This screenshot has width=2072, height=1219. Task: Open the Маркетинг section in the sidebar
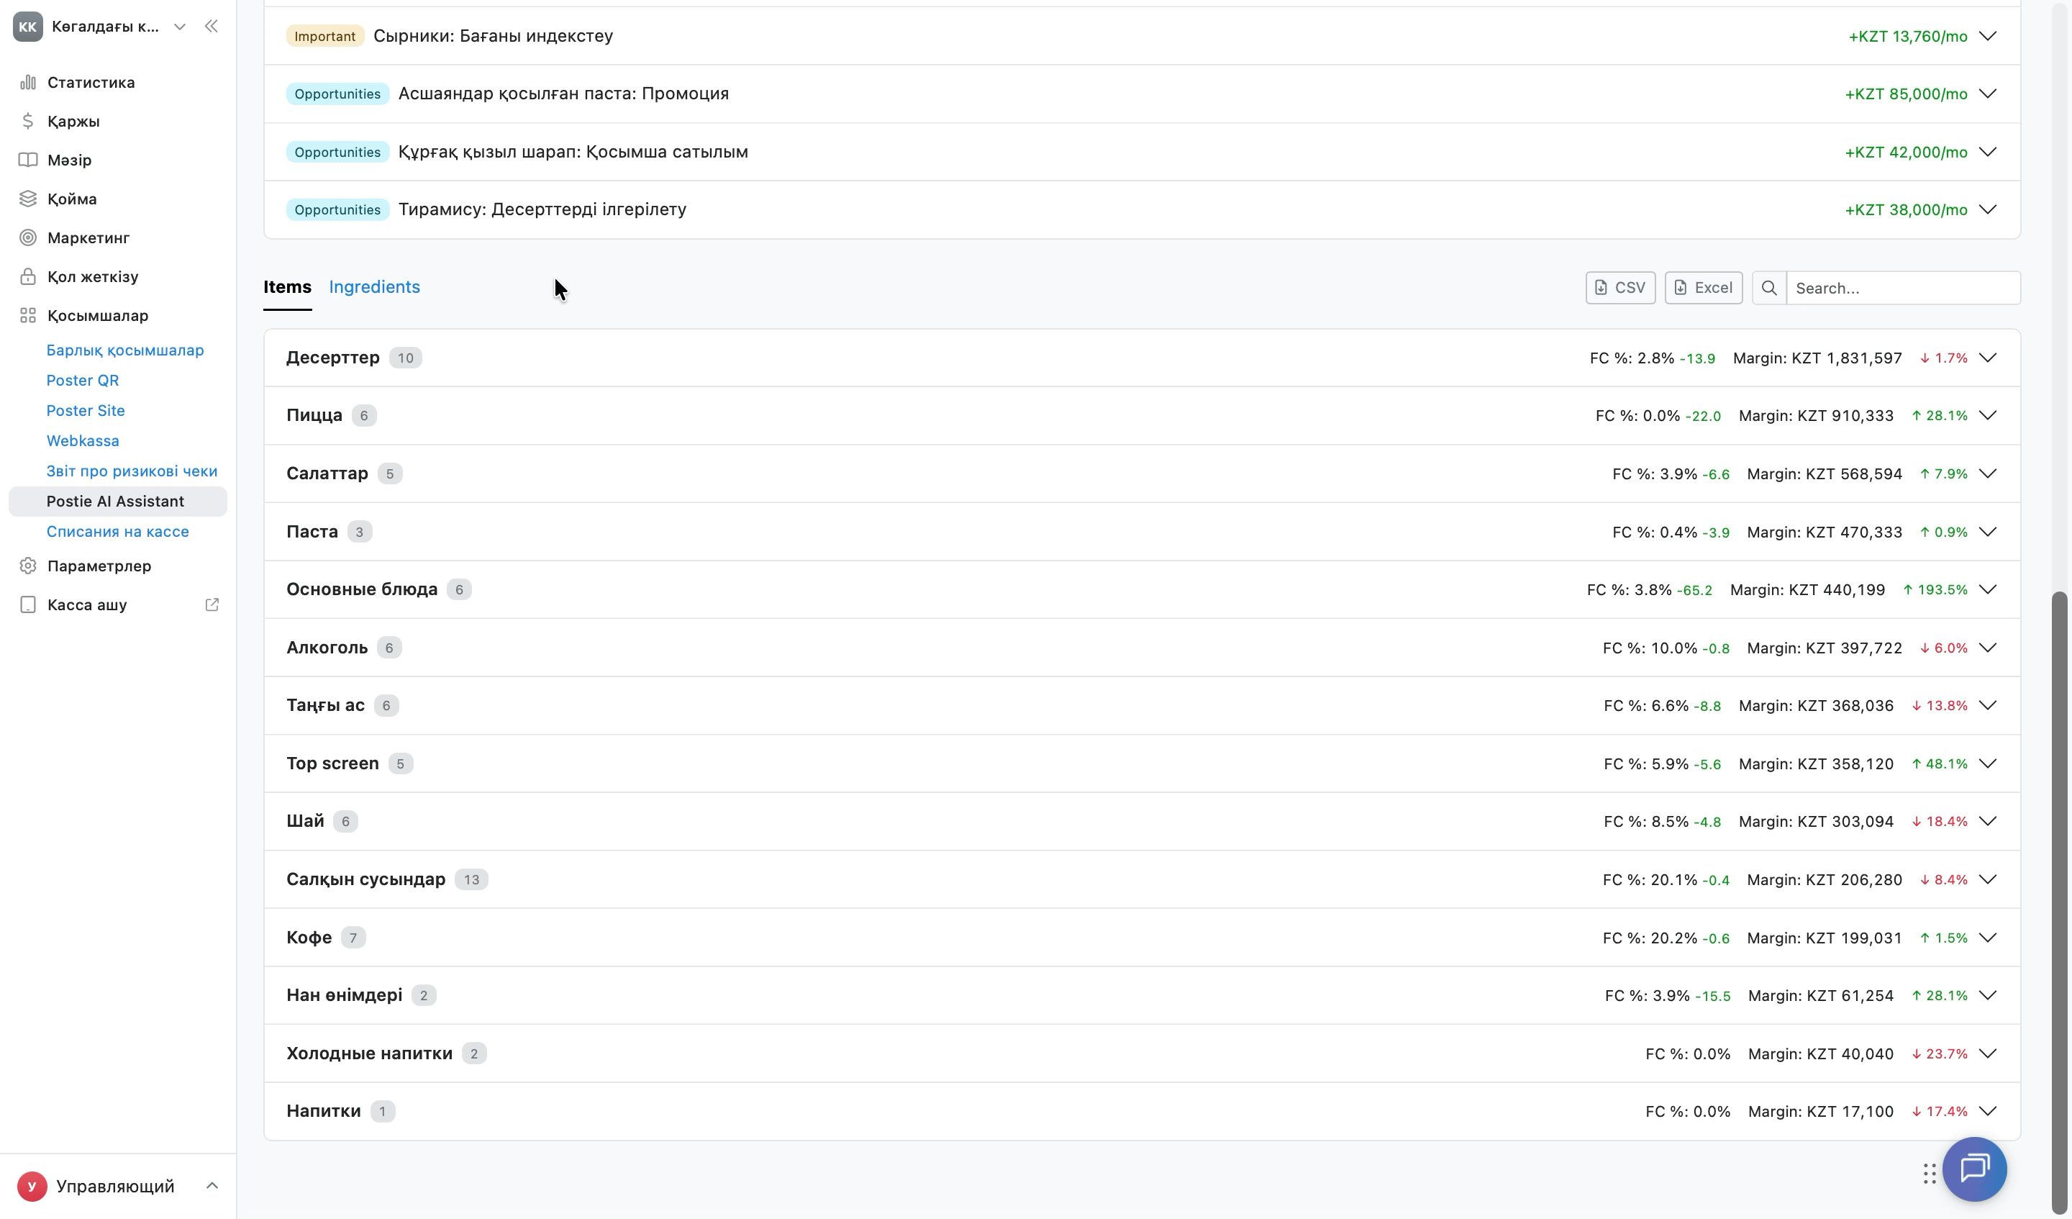click(x=88, y=237)
